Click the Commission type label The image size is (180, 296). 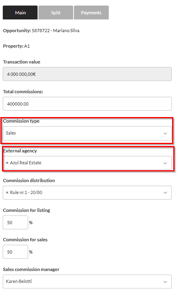(21, 121)
